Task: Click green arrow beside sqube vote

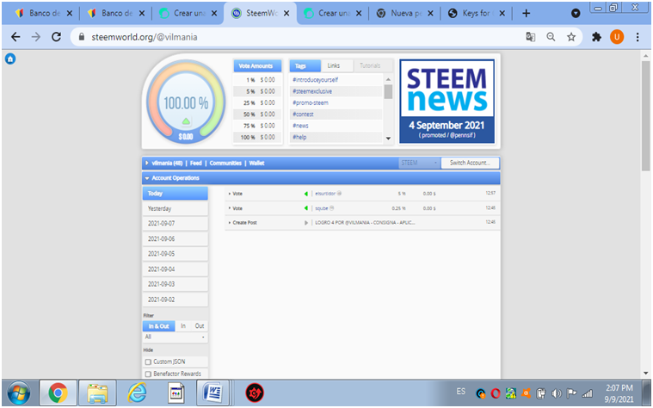Action: (306, 208)
